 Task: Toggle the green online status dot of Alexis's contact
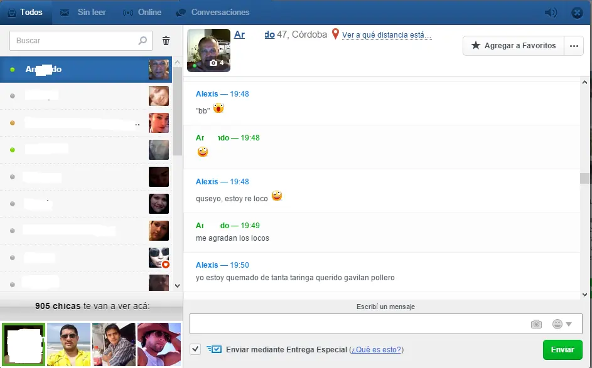click(12, 69)
